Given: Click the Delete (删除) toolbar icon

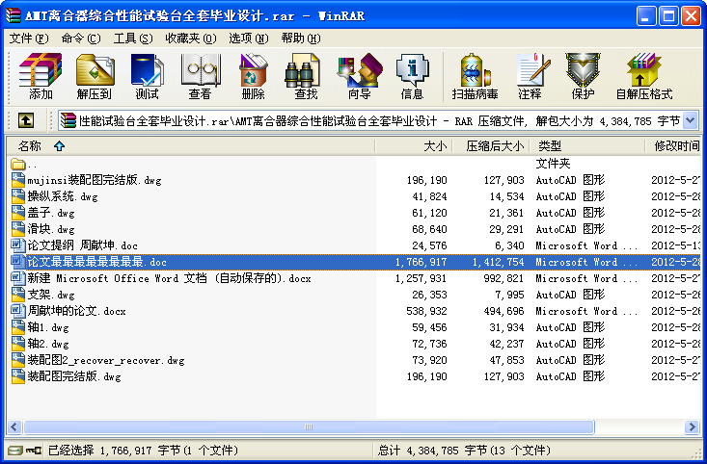Looking at the screenshot, I should (253, 76).
